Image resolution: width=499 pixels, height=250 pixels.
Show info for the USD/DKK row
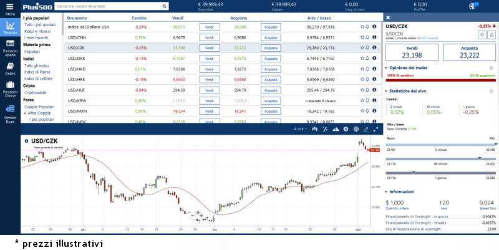(x=374, y=58)
